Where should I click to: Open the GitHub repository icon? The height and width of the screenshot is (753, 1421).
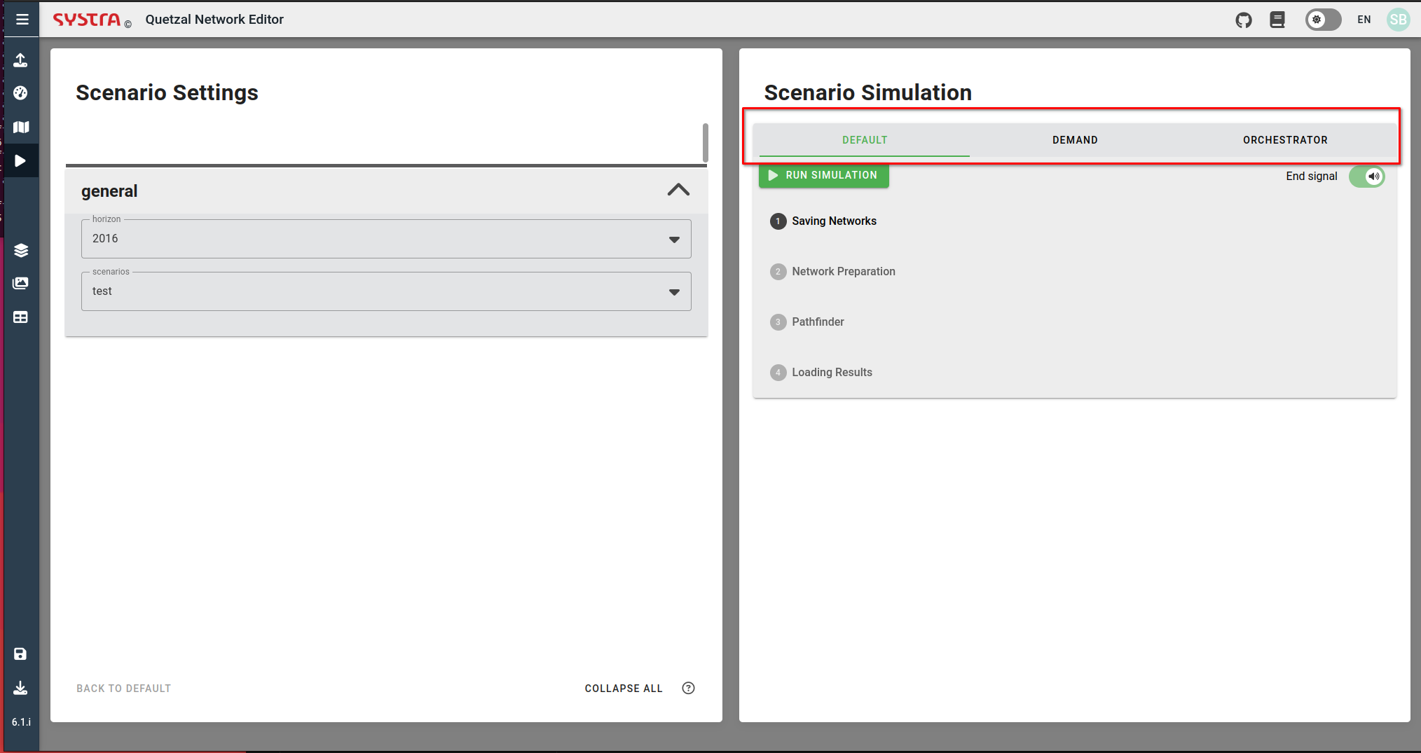(1244, 20)
